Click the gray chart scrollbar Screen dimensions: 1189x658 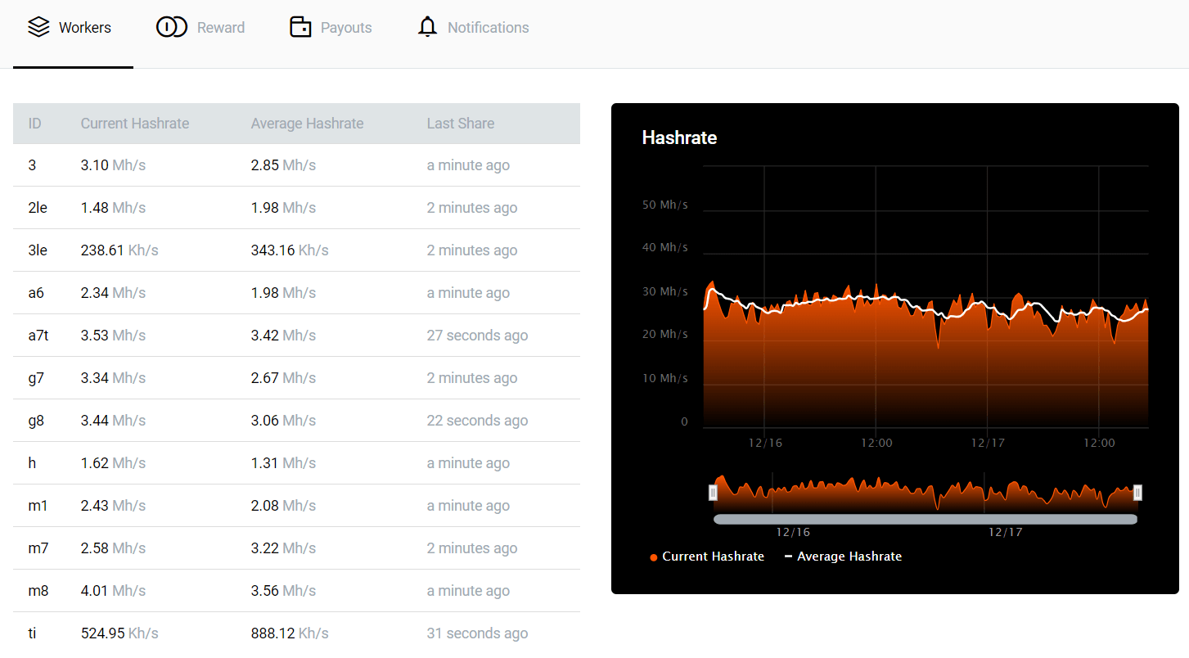click(925, 519)
